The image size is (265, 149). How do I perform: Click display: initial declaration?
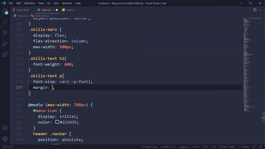coord(58,116)
